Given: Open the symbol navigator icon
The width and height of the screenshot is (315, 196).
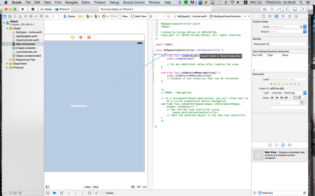Looking at the screenshot, I should tap(10, 17).
